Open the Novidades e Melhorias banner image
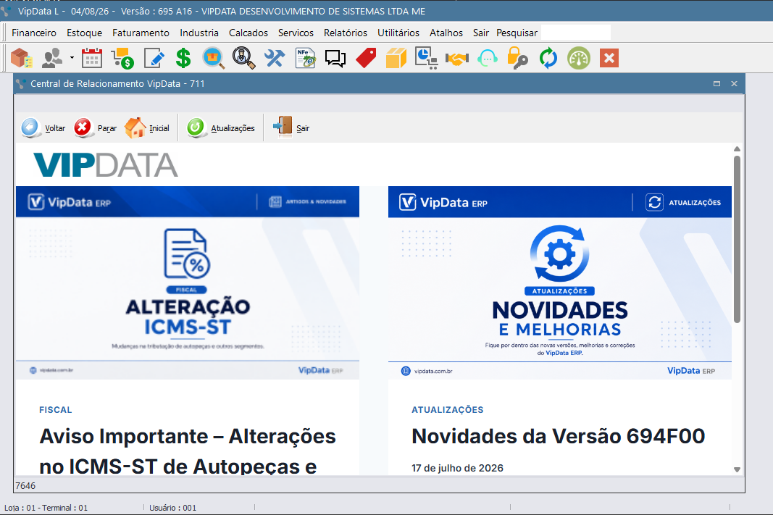This screenshot has width=773, height=515. click(x=560, y=283)
